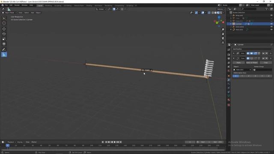
Task: Open the viewport Add menu
Action: 33,13
